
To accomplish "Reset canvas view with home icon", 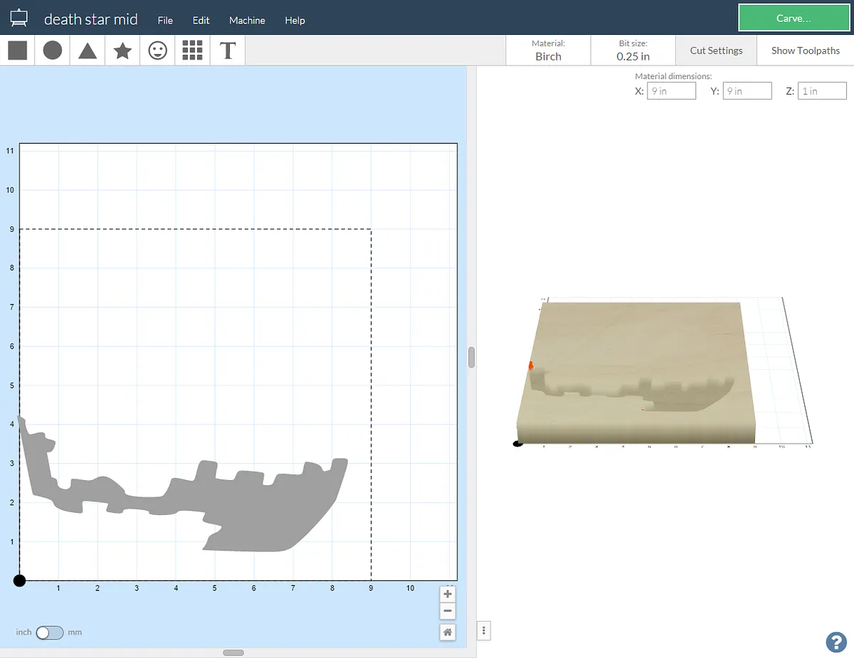I will [x=448, y=632].
